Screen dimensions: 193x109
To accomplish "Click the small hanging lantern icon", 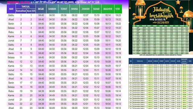I will point(181,9).
